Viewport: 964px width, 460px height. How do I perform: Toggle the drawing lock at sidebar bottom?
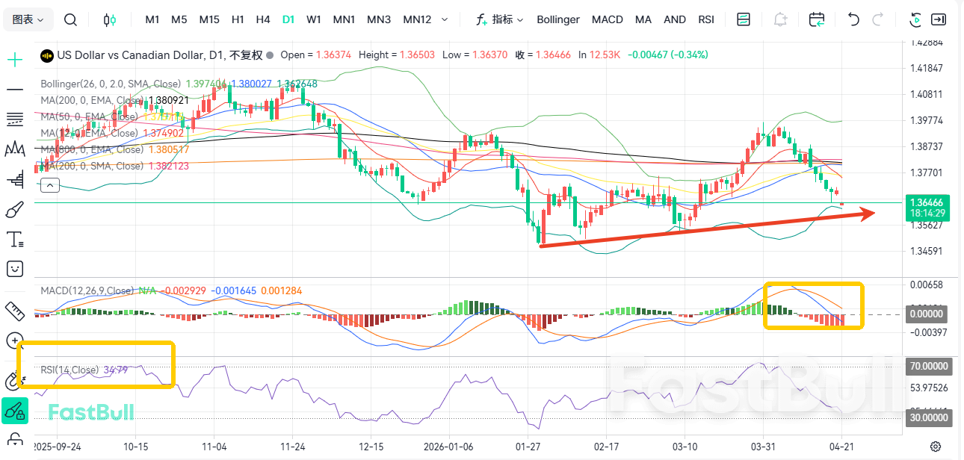14,438
